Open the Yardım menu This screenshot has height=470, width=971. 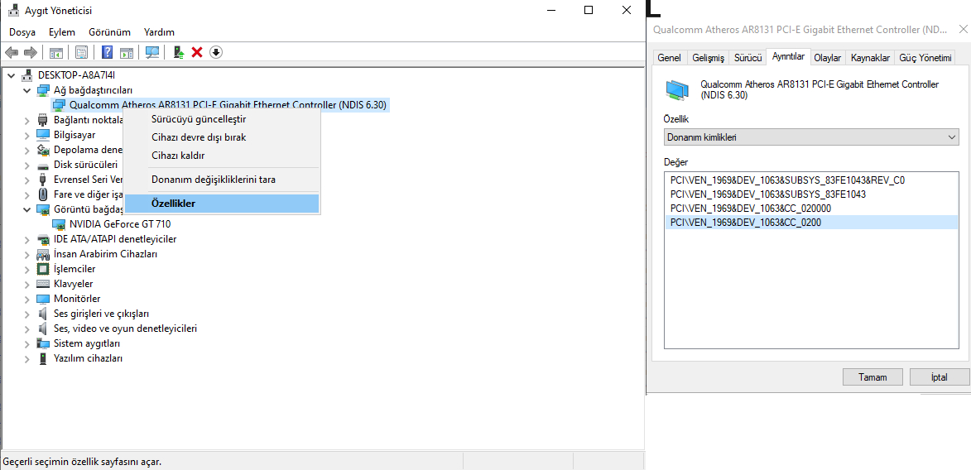[x=159, y=32]
